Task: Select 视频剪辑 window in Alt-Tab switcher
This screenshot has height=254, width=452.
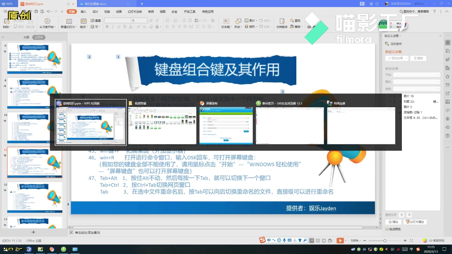Action: tap(162, 122)
